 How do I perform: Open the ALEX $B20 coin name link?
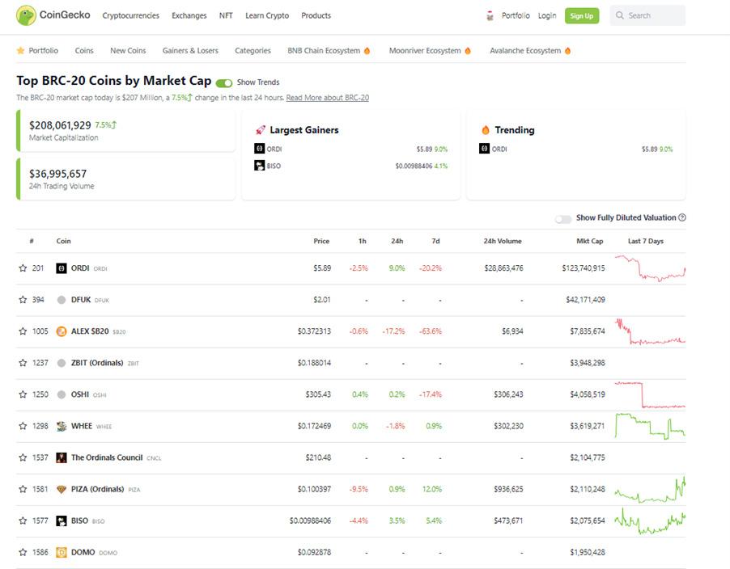tap(90, 331)
